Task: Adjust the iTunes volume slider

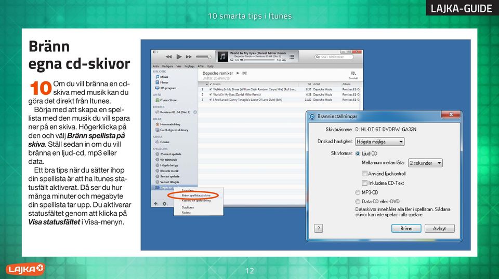Action: point(203,57)
